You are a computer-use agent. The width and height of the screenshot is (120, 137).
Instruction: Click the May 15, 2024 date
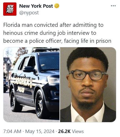(40, 131)
